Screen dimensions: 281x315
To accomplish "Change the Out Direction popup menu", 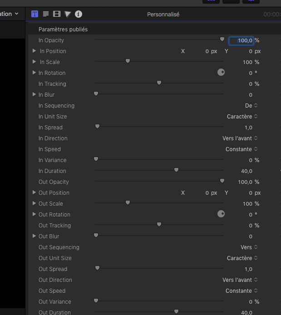I will [x=240, y=280].
